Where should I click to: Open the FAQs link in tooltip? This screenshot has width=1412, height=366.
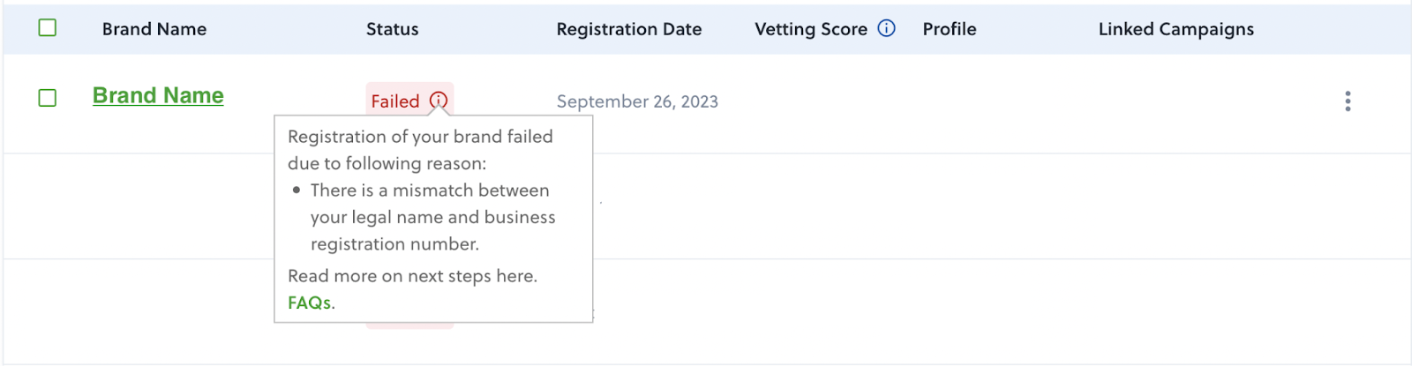[x=309, y=303]
